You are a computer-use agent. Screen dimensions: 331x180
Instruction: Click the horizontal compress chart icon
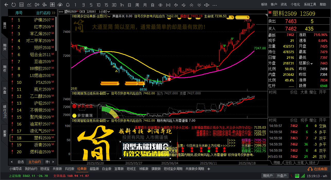[x=168, y=5]
